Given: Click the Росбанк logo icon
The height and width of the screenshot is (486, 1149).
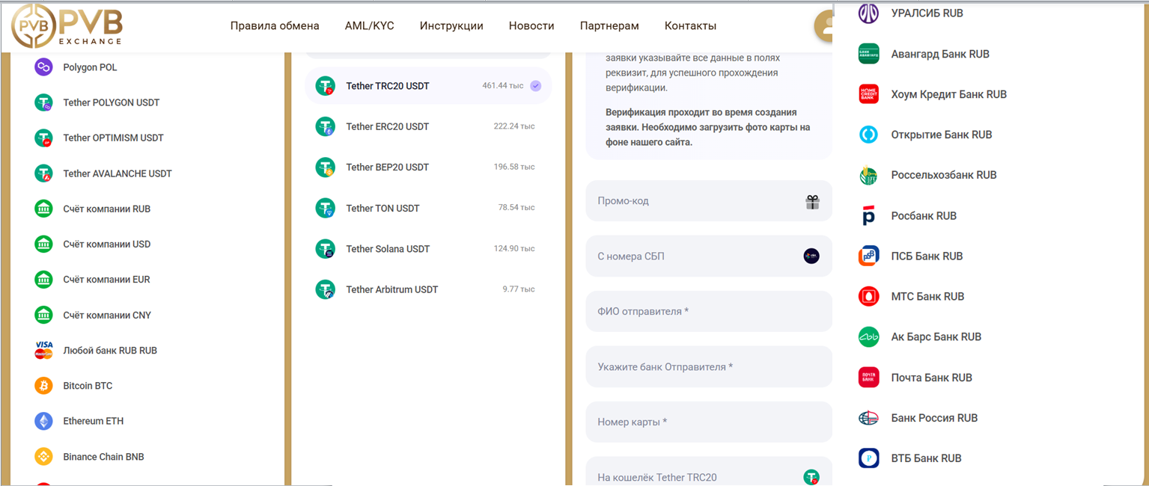Looking at the screenshot, I should (868, 215).
